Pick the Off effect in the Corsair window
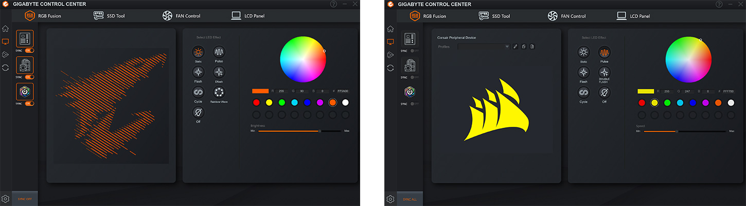746x206 pixels. coord(604,93)
